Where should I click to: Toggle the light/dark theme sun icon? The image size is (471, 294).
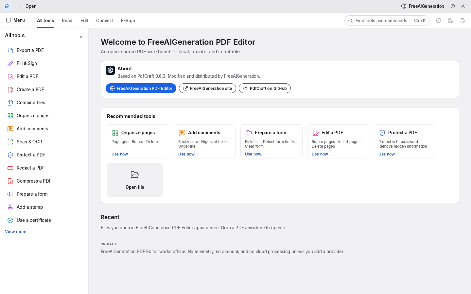point(463,6)
